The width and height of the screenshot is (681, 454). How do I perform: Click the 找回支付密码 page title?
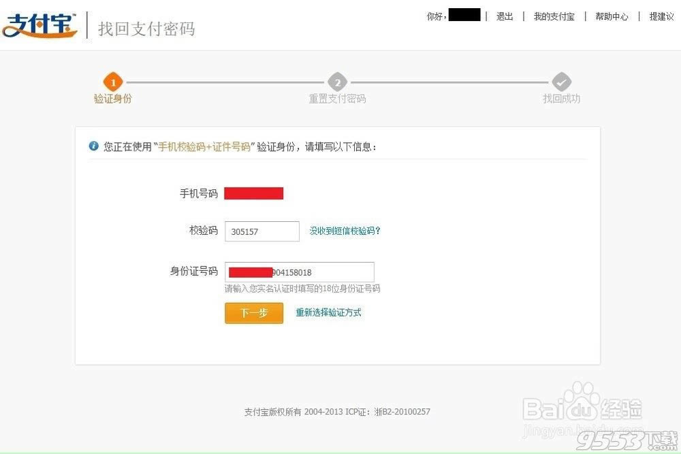click(146, 29)
